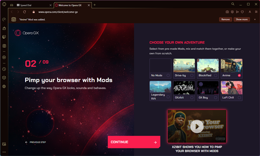Open the GX Corner gamepad icon

pos(12,5)
